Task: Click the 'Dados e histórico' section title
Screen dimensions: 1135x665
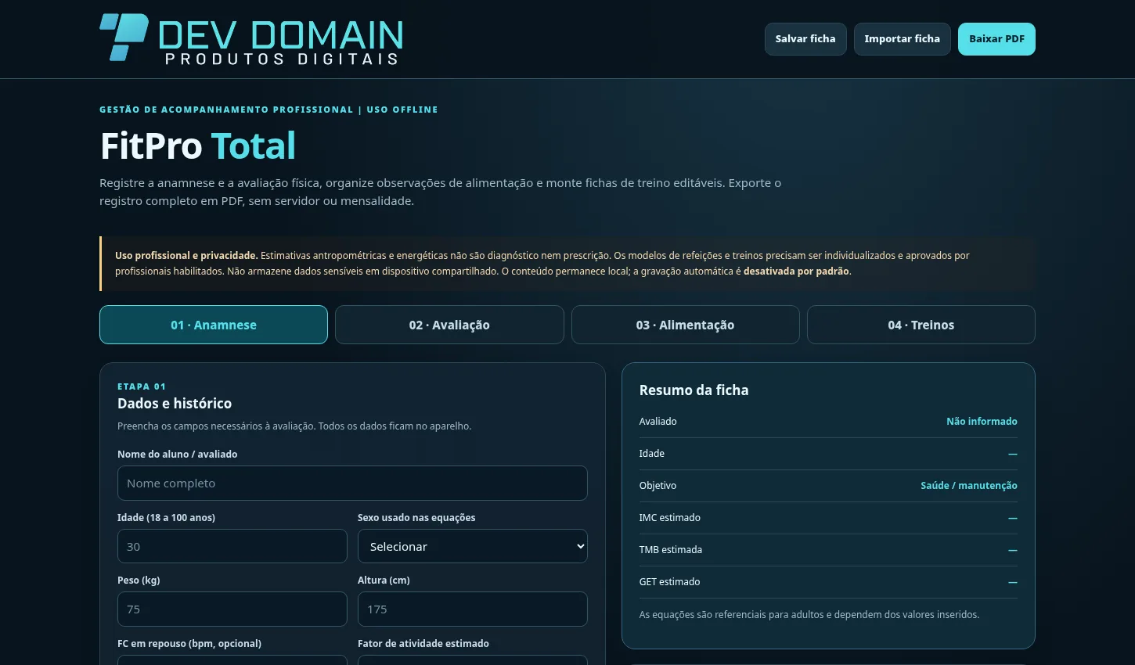Action: [175, 403]
